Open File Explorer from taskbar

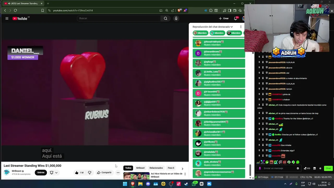(x=140, y=184)
